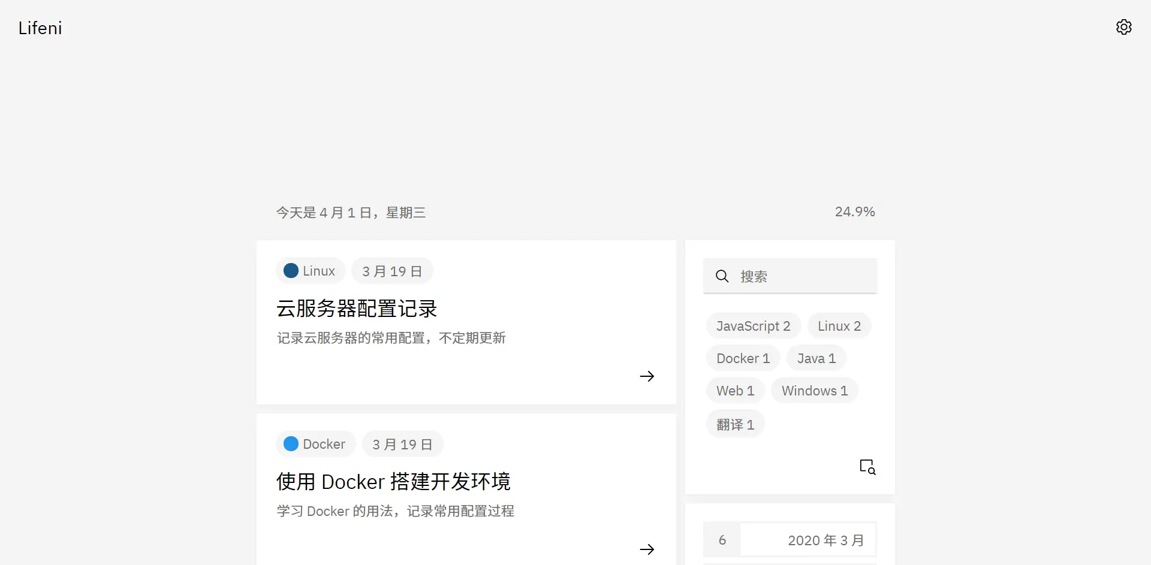Select the Java 1 tag

816,358
